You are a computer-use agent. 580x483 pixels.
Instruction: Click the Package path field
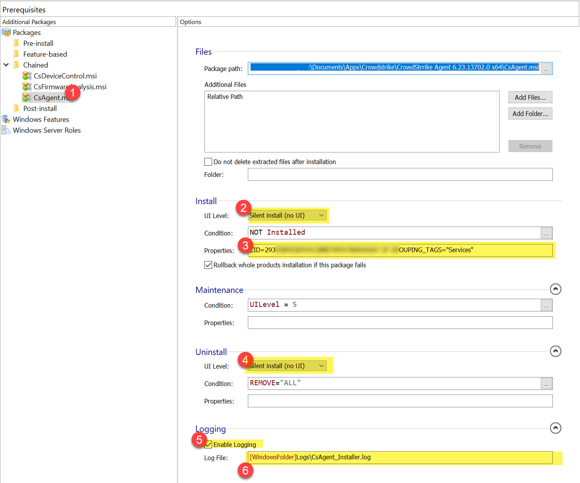pos(394,68)
